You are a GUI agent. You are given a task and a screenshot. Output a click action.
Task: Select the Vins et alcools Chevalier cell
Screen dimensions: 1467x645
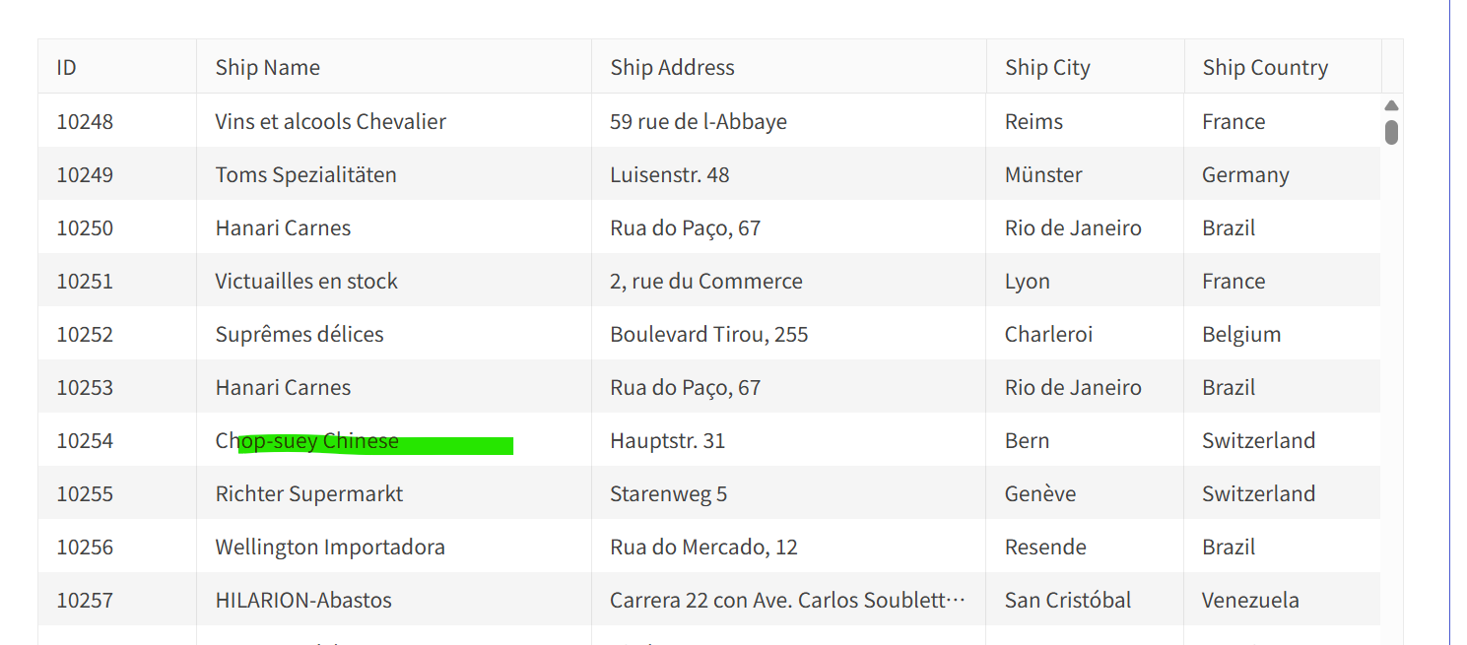(330, 121)
